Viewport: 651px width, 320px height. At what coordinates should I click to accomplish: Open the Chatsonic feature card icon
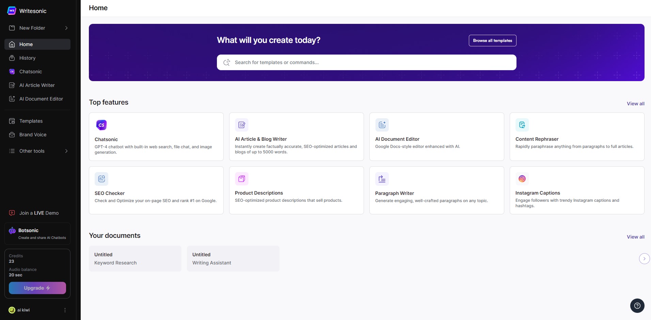101,125
